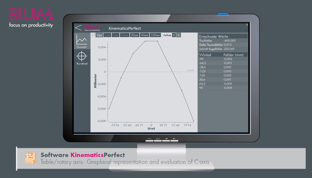Select the 1um scale button
This screenshot has width=312, height=178.
107,35
